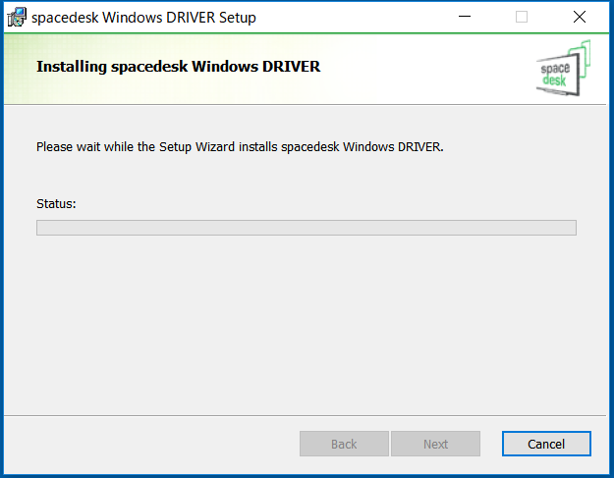Screen dimensions: 614x478
Task: Minimize the spacedesk Setup window
Action: pos(465,17)
